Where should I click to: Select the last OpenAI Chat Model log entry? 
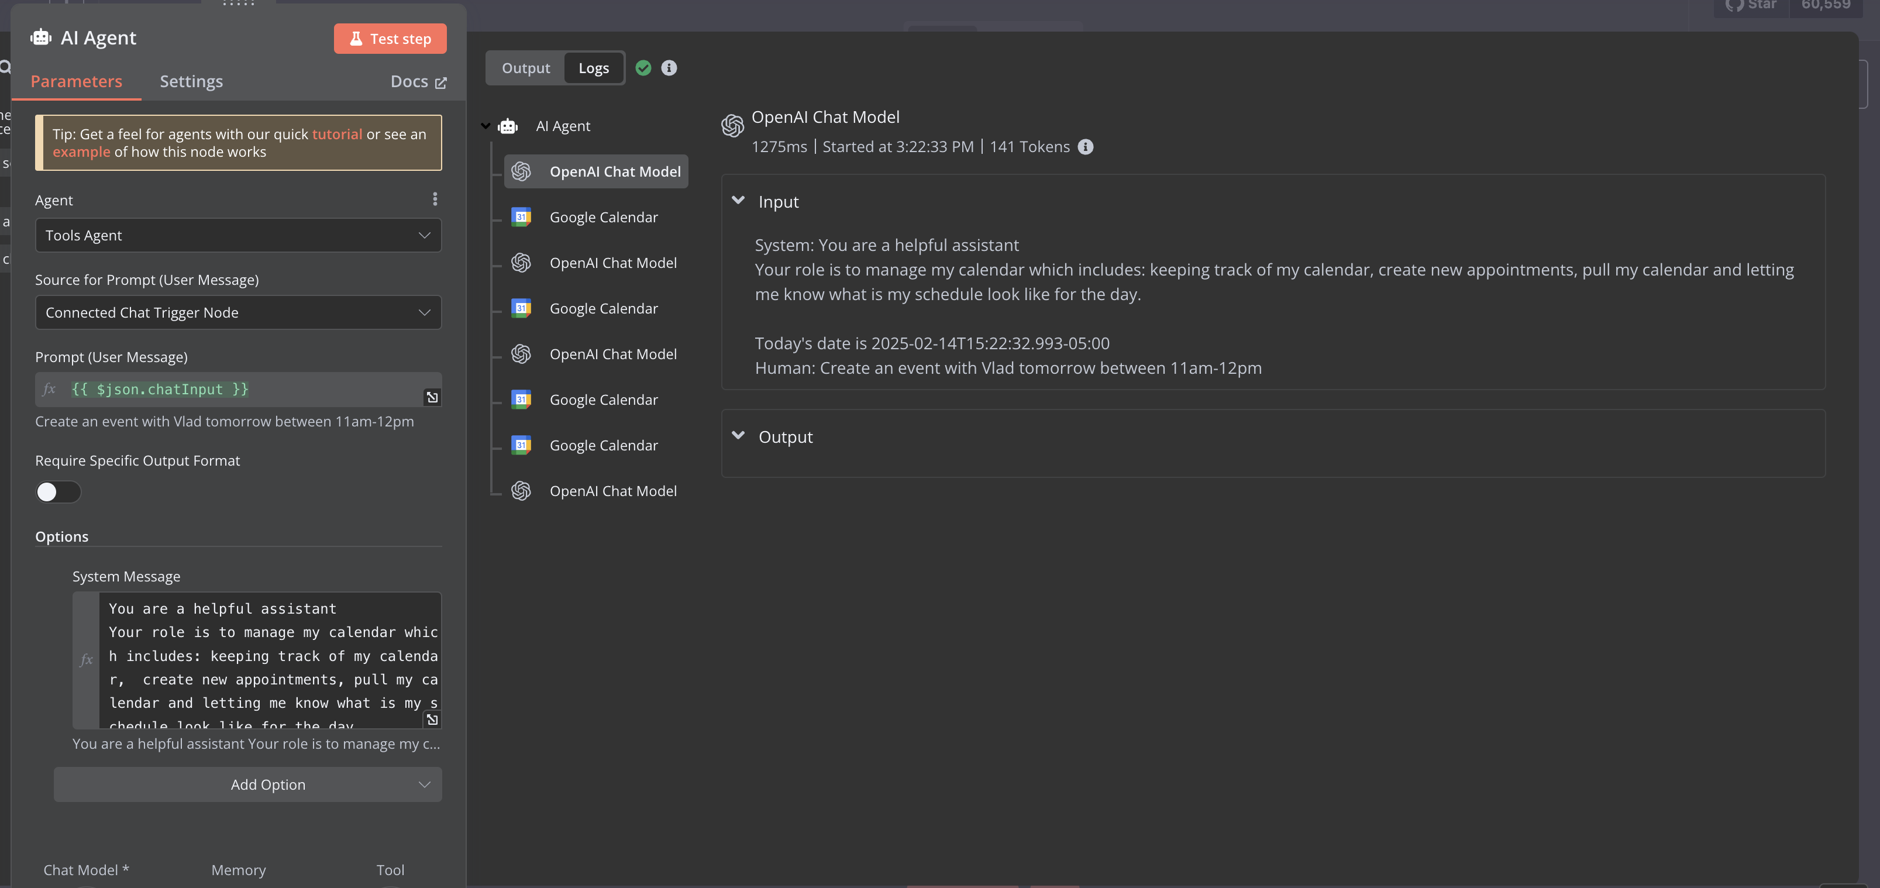(595, 491)
